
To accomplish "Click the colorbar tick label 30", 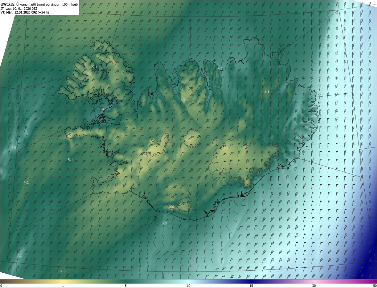I will click(314, 286).
